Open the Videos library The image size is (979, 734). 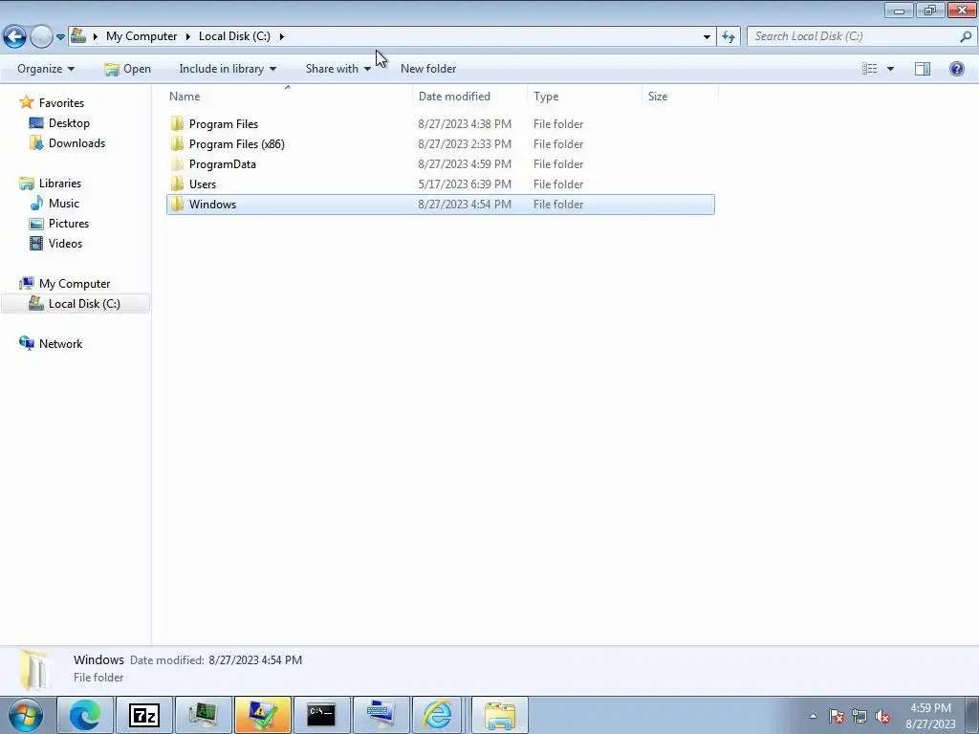65,243
